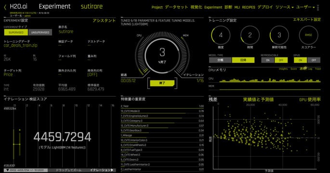330x173 pixels.
Task: Click the RMSE scorer dial
Action: pos(308,35)
